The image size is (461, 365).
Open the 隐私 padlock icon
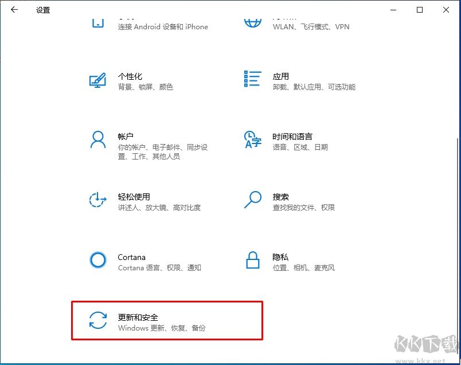[x=253, y=260]
